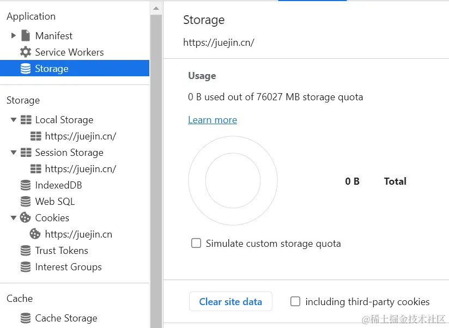Screen dimensions: 449x328
Task: Click the Clear site data button
Action: [x=230, y=301]
